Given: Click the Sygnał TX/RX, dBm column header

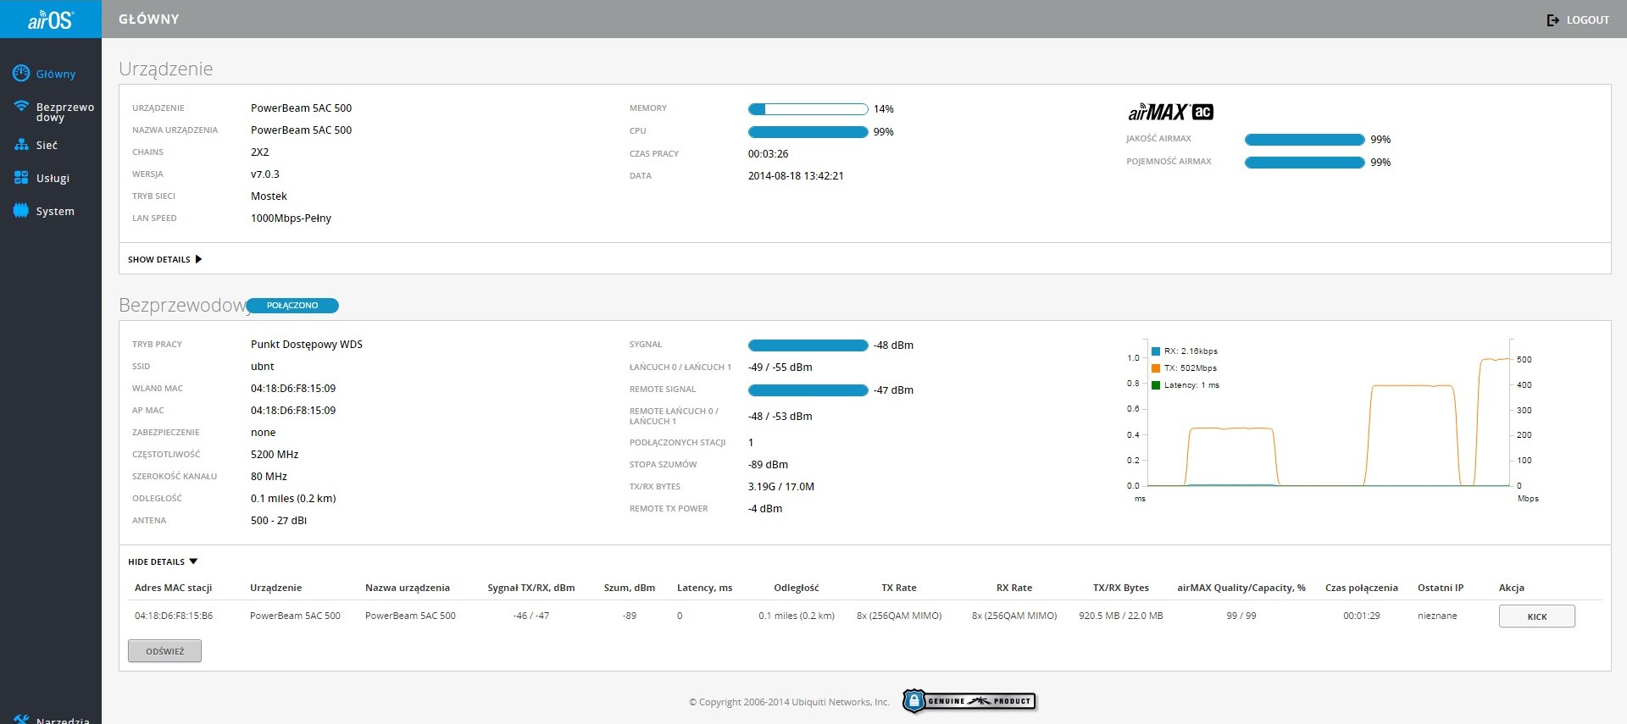Looking at the screenshot, I should click(531, 588).
